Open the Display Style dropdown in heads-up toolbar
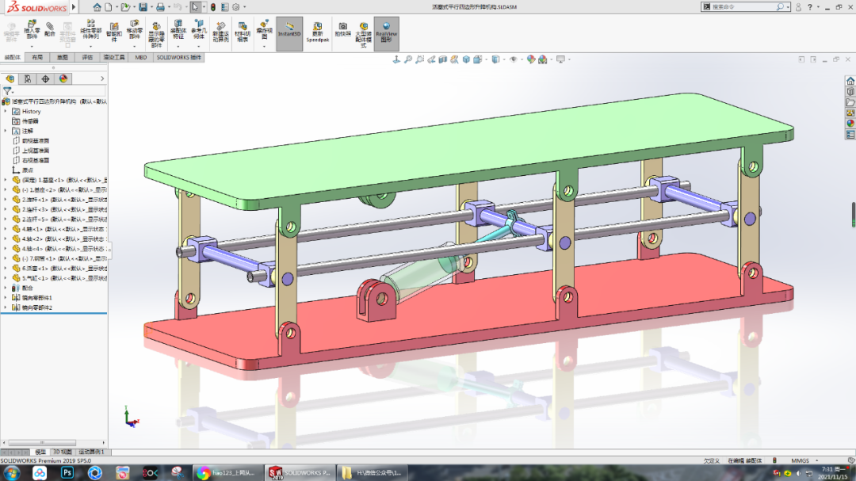 485,59
